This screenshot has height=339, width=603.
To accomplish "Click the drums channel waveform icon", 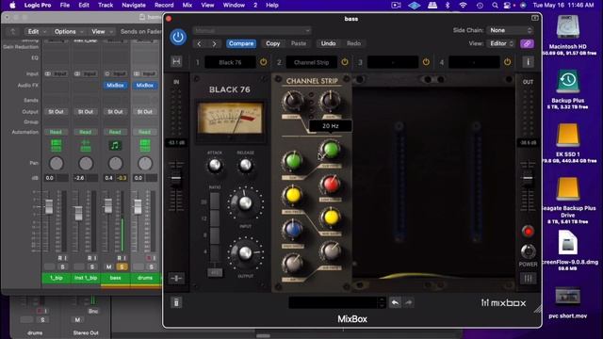I will pyautogui.click(x=145, y=145).
